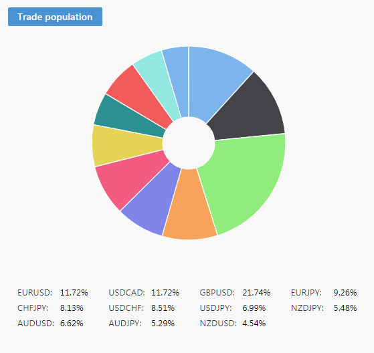Click the NZDUSD legend label
The image size is (374, 353).
tap(218, 324)
